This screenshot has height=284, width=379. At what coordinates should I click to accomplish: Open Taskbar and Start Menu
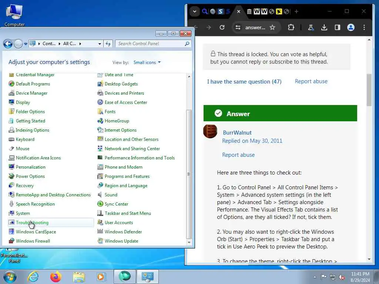click(x=128, y=213)
